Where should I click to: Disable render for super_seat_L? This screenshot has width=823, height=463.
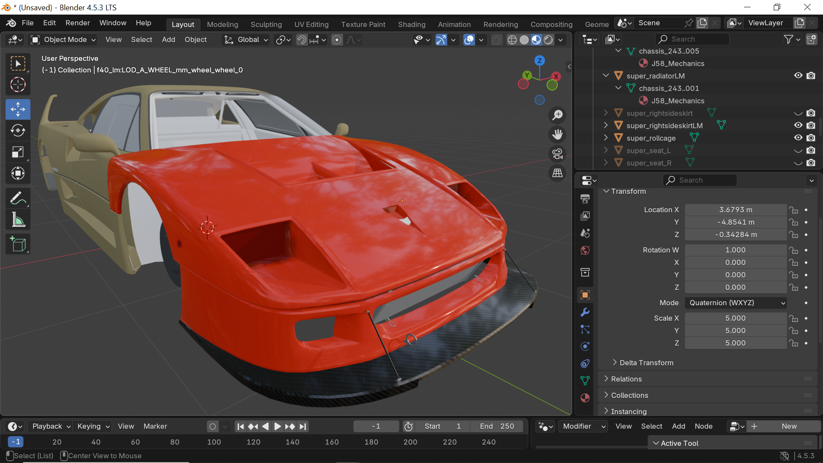(x=811, y=150)
